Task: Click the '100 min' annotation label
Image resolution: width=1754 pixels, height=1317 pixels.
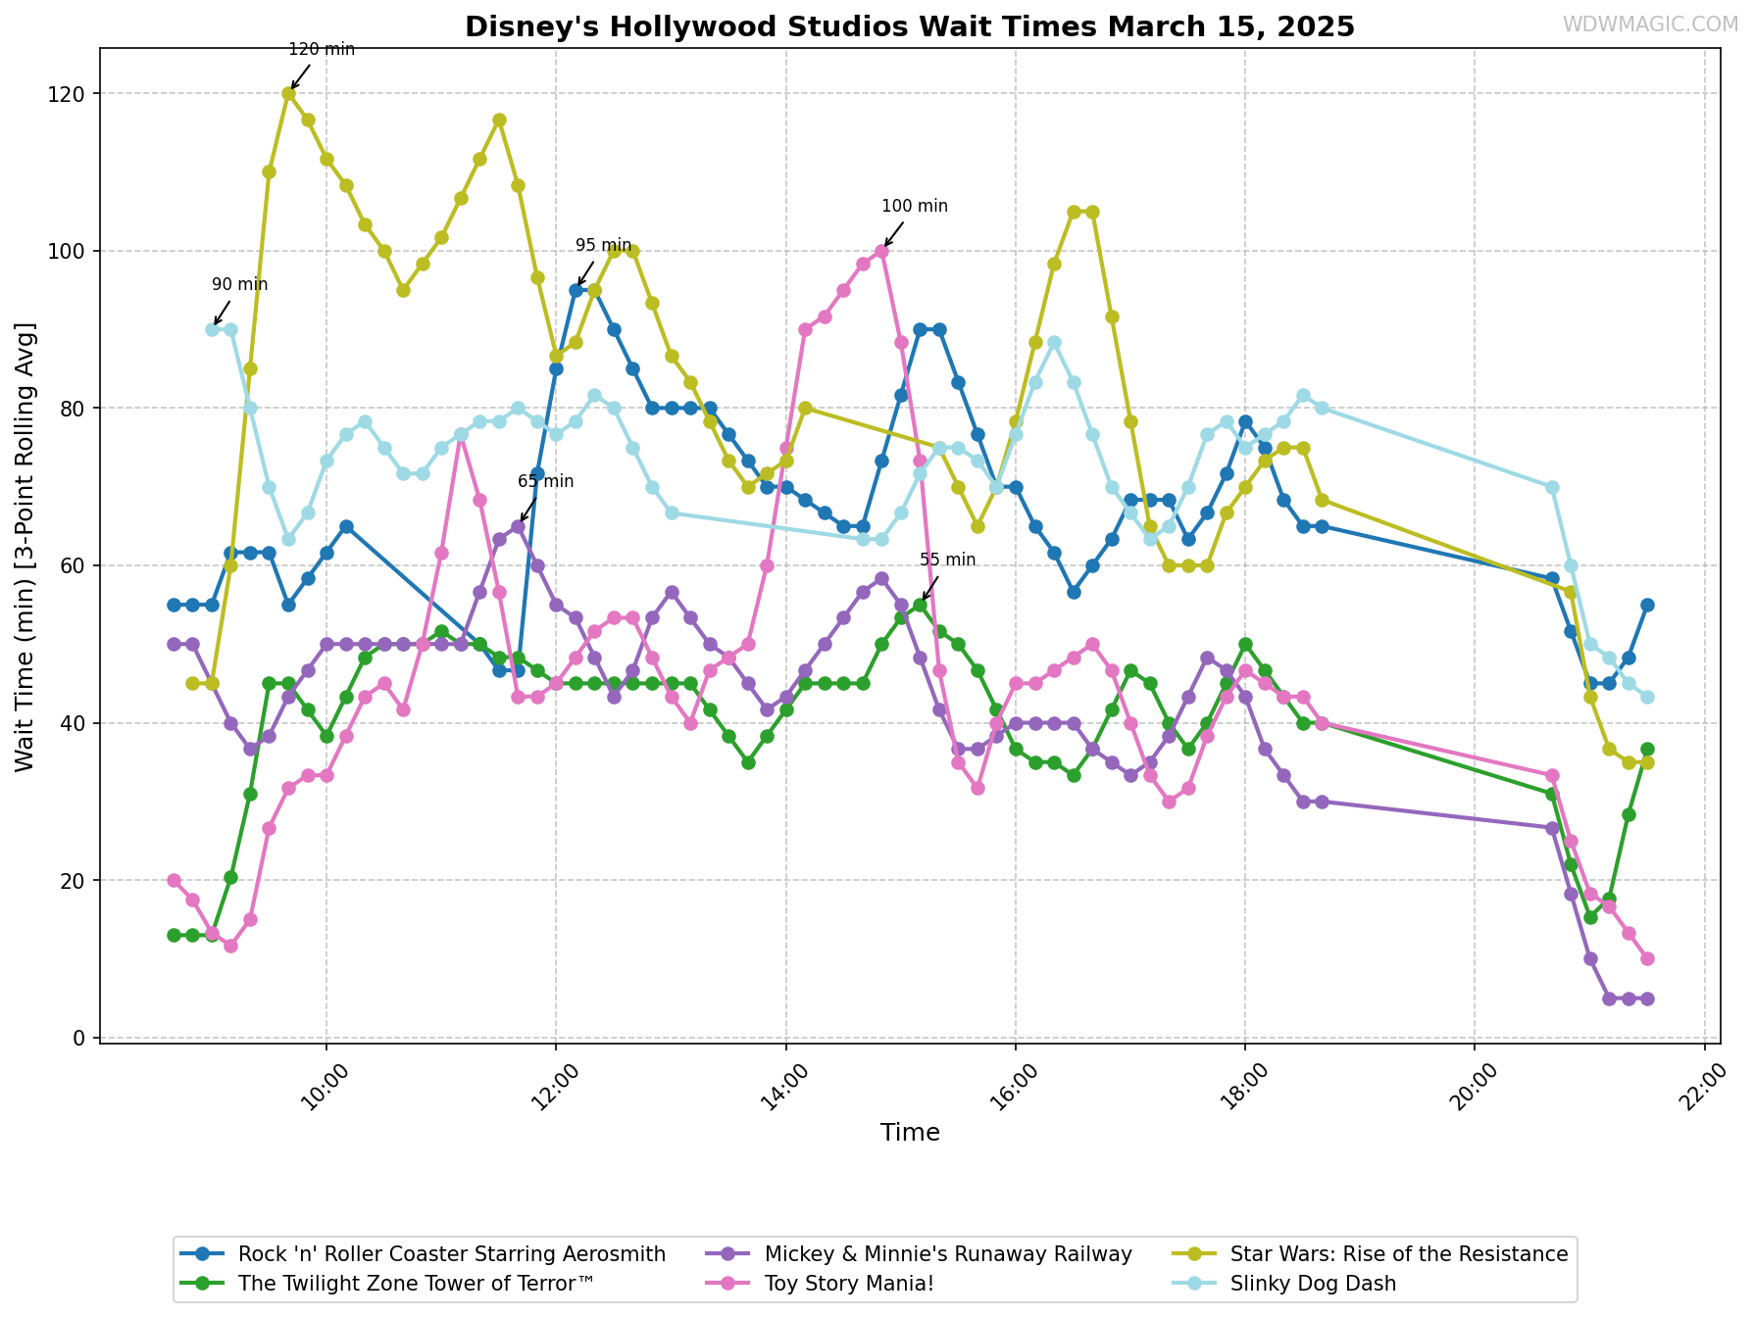Action: click(915, 207)
